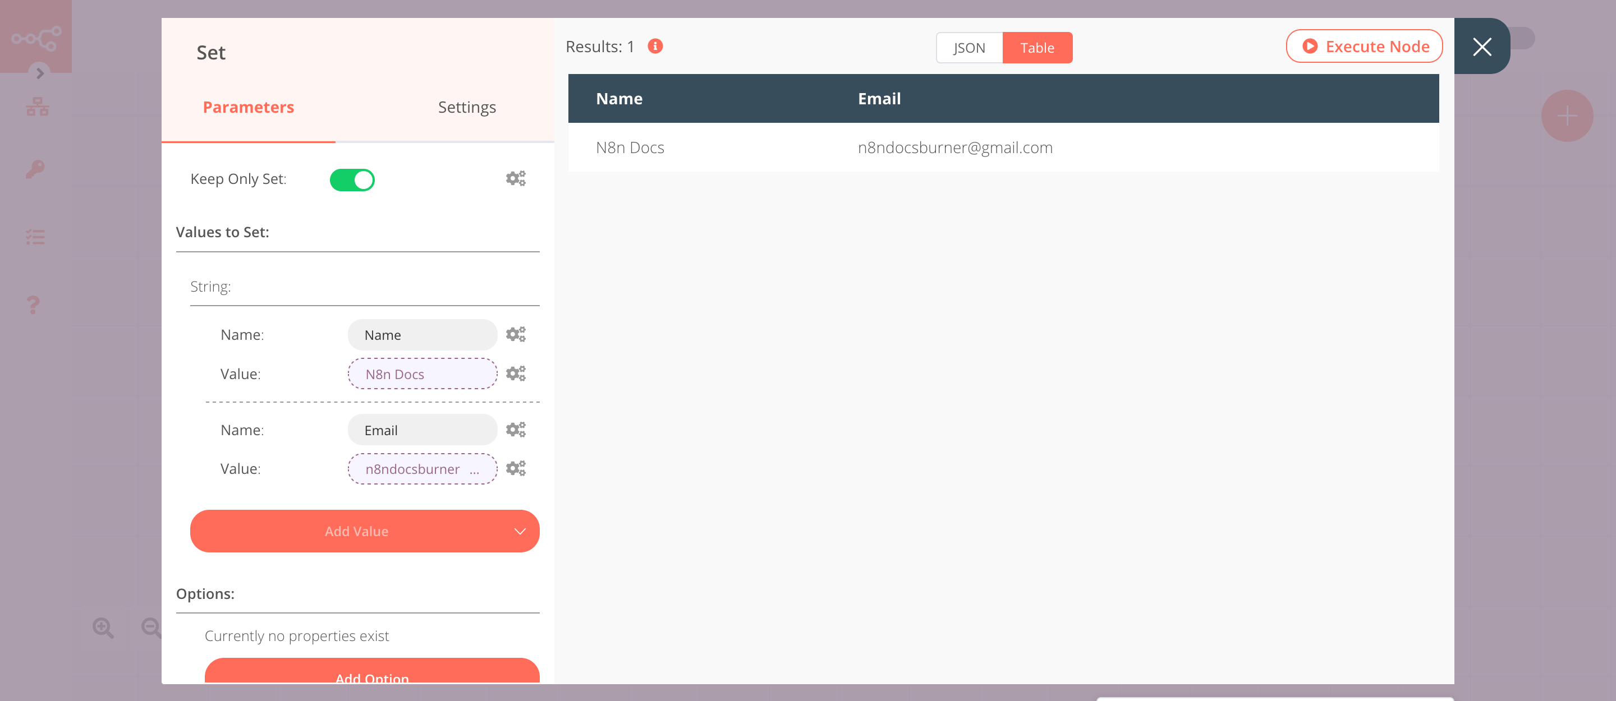The width and height of the screenshot is (1616, 701).
Task: Open Help via the question mark icon
Action: [31, 305]
